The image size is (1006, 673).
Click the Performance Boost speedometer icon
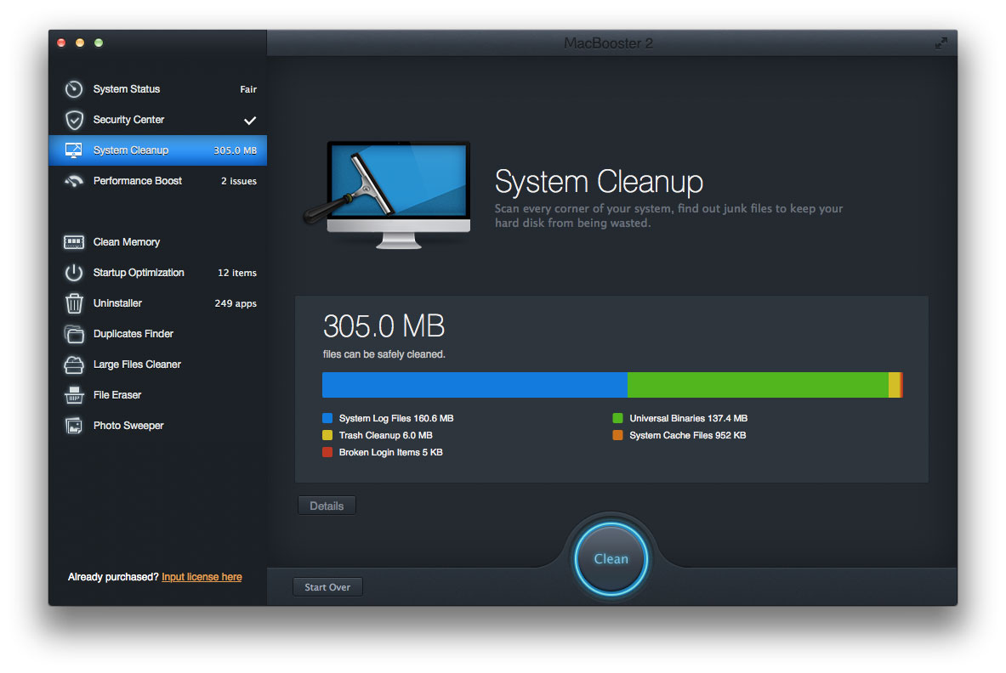(74, 181)
